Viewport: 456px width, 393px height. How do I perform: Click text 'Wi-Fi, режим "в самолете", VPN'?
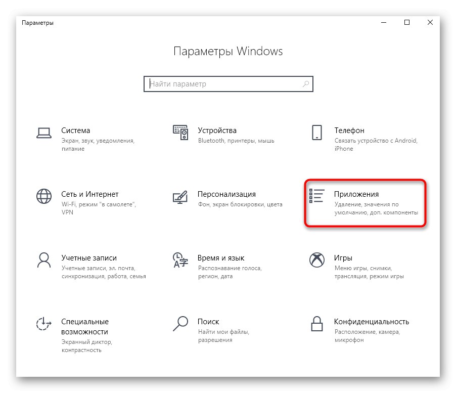click(x=99, y=208)
